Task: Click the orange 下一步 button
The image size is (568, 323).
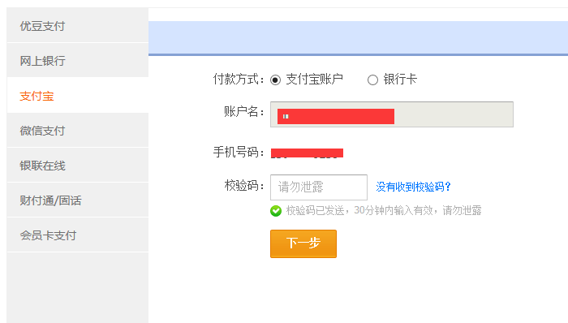Action: coord(303,243)
